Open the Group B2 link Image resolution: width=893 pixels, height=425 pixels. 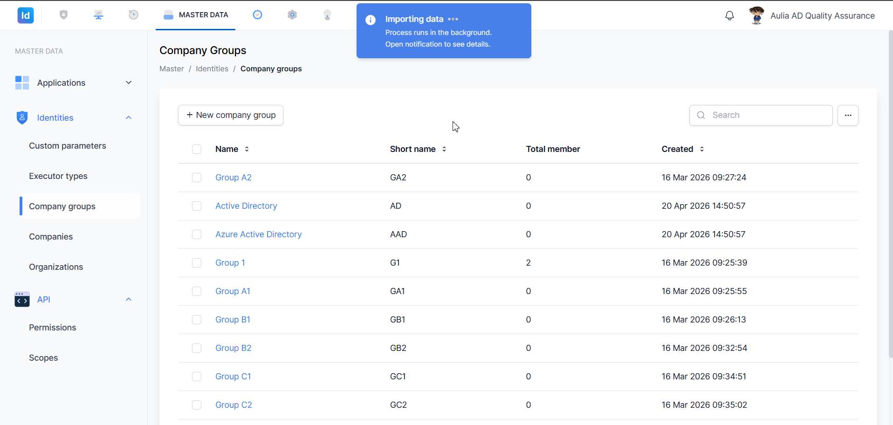[x=233, y=348]
